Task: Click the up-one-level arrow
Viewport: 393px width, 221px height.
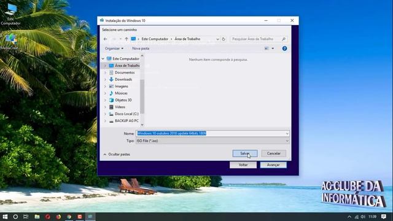Action: (x=126, y=39)
